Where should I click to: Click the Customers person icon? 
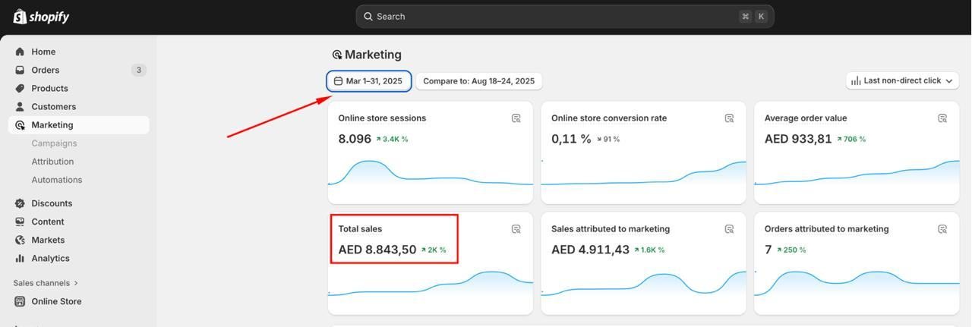20,106
